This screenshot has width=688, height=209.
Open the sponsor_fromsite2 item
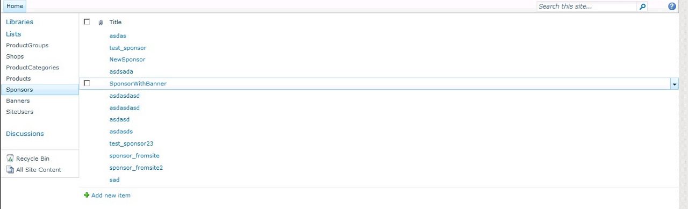point(136,168)
